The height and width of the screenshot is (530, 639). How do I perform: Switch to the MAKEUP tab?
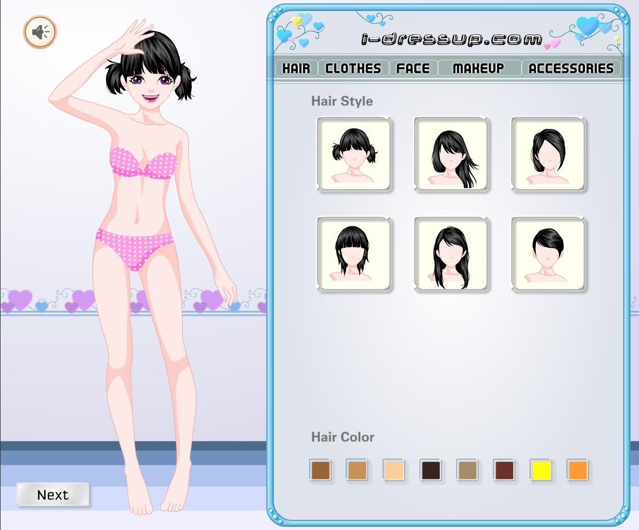(478, 68)
